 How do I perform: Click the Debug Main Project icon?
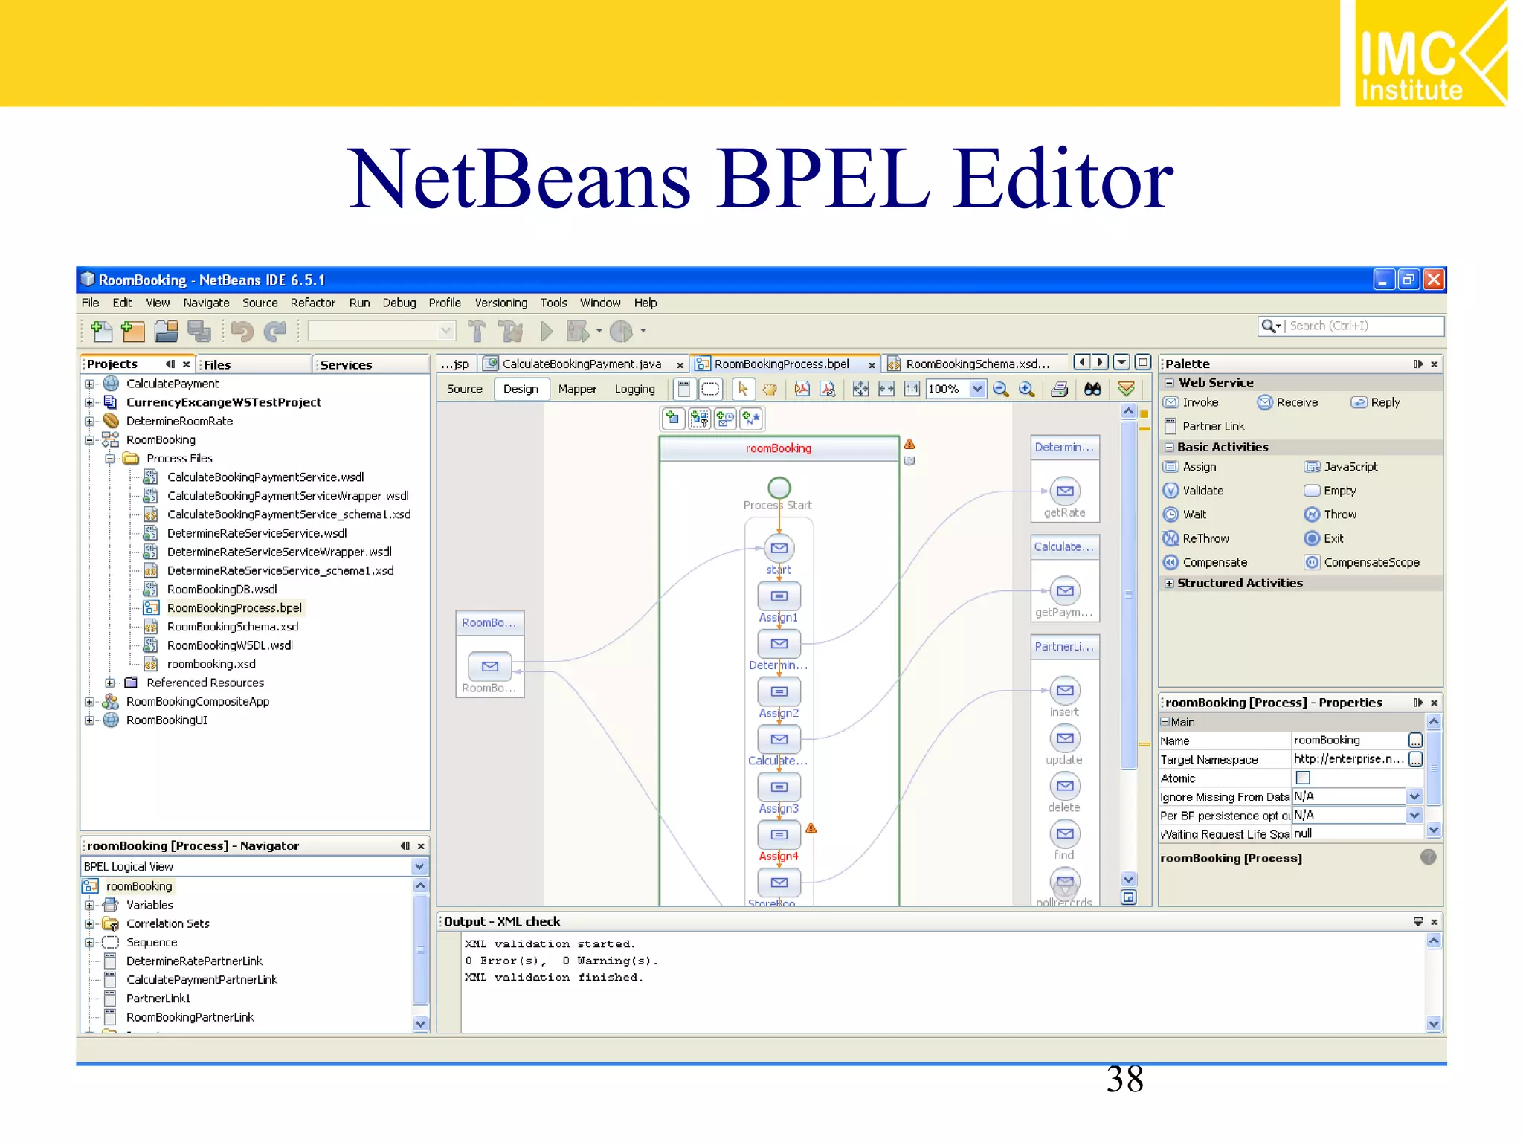579,331
